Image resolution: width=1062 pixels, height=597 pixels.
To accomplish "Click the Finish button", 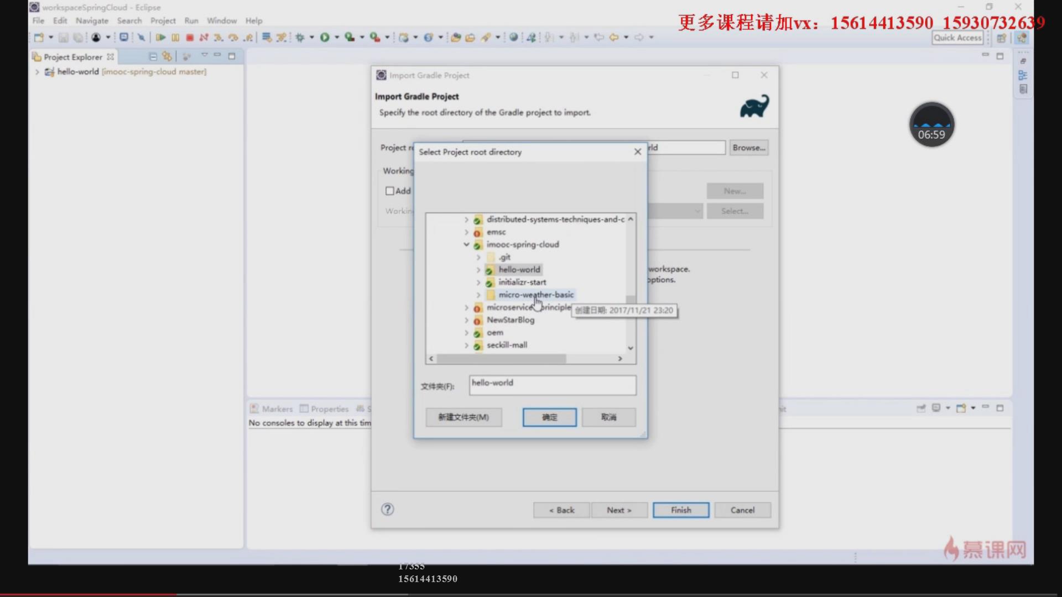I will tap(680, 510).
